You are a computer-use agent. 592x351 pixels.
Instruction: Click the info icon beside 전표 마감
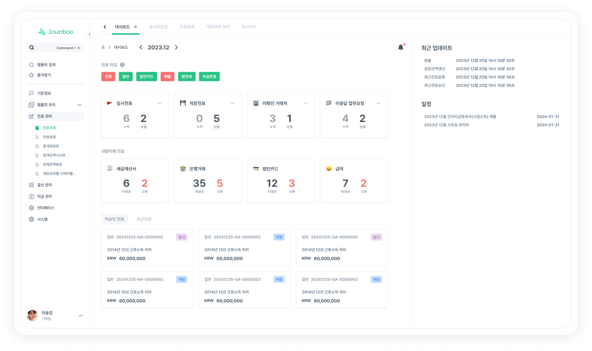click(x=122, y=65)
